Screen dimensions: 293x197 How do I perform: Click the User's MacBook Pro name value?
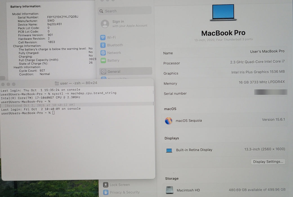tap(267, 52)
